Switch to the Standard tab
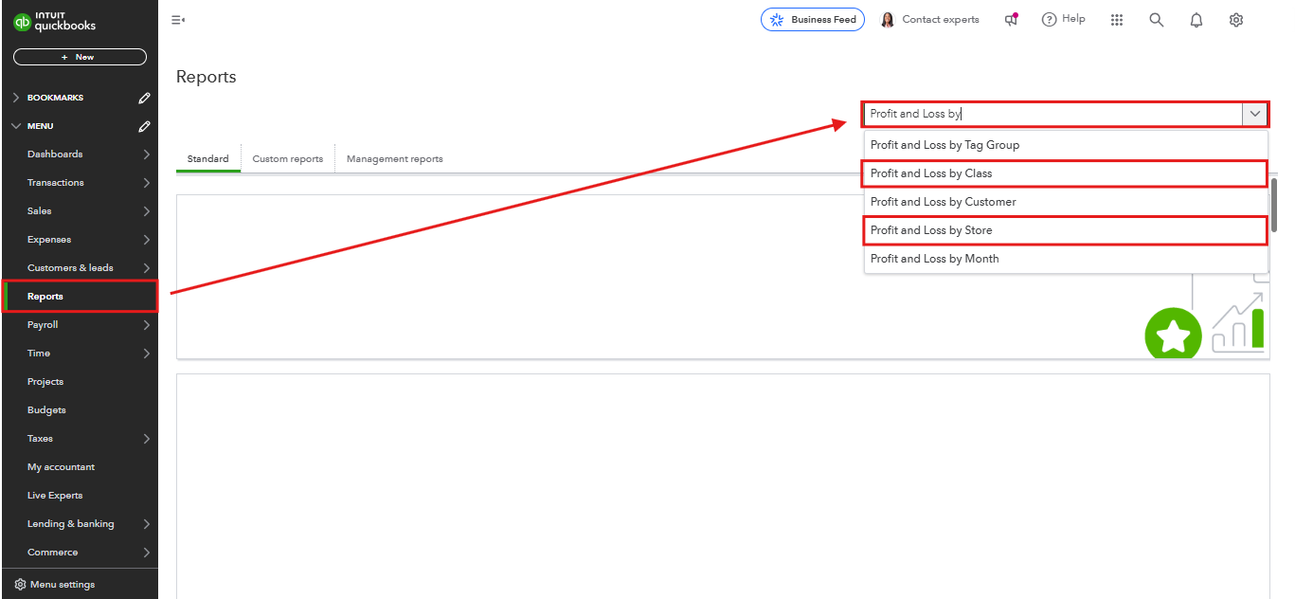The width and height of the screenshot is (1295, 599). point(207,158)
